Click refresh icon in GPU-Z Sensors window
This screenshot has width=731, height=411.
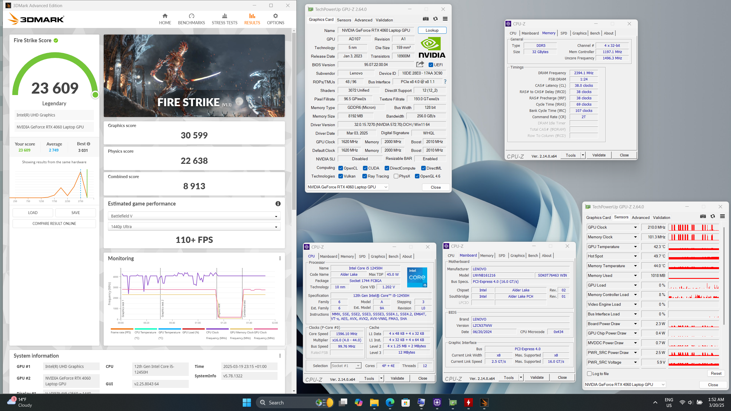point(713,216)
